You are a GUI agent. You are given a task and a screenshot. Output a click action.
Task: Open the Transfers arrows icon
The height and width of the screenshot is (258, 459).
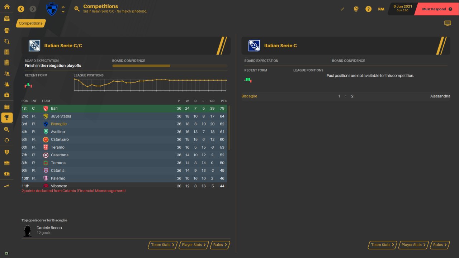[6, 140]
